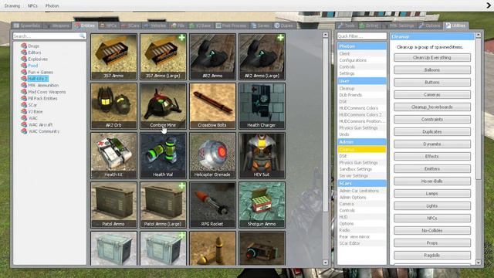Click the Ragdolls cleanup button
The height and width of the screenshot is (278, 494).
pos(432,256)
